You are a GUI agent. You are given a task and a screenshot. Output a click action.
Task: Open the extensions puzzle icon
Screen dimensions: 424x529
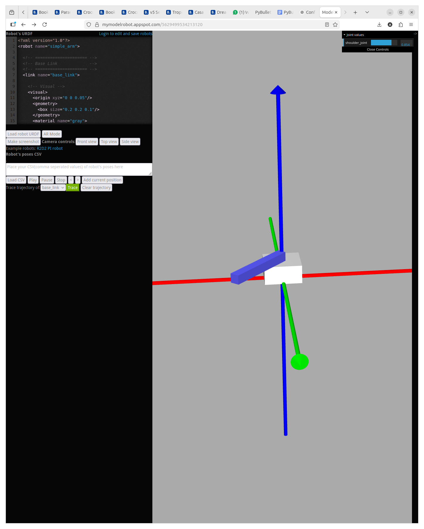click(401, 25)
